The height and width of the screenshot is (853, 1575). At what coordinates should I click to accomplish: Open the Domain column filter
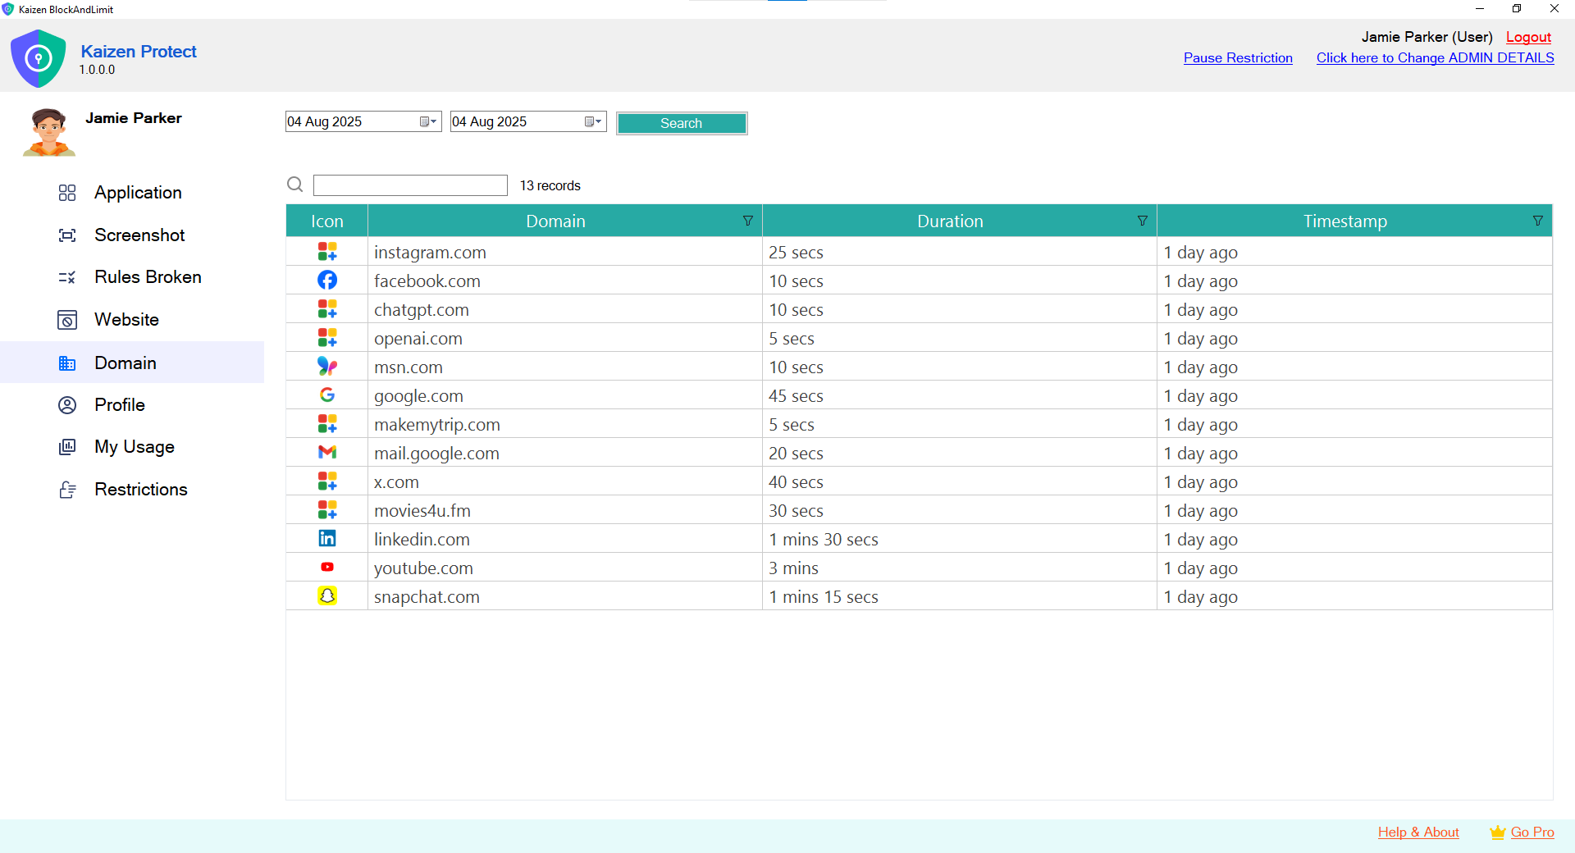748,221
